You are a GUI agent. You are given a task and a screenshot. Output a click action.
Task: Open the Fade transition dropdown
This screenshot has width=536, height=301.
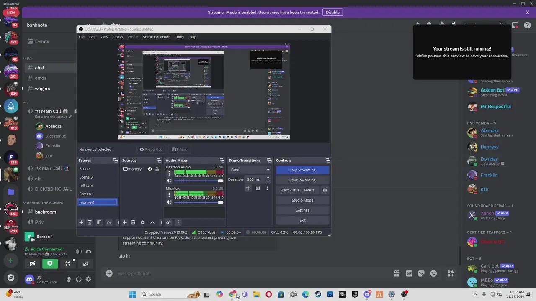268,170
